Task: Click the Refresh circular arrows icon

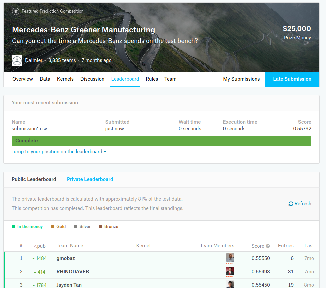Action: coord(291,204)
